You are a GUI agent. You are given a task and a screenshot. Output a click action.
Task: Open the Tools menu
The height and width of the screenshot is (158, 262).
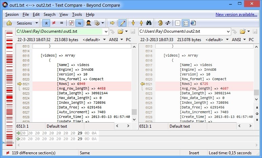click(x=77, y=14)
